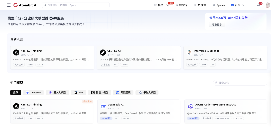Select the 推荐 filter tab

16,92
